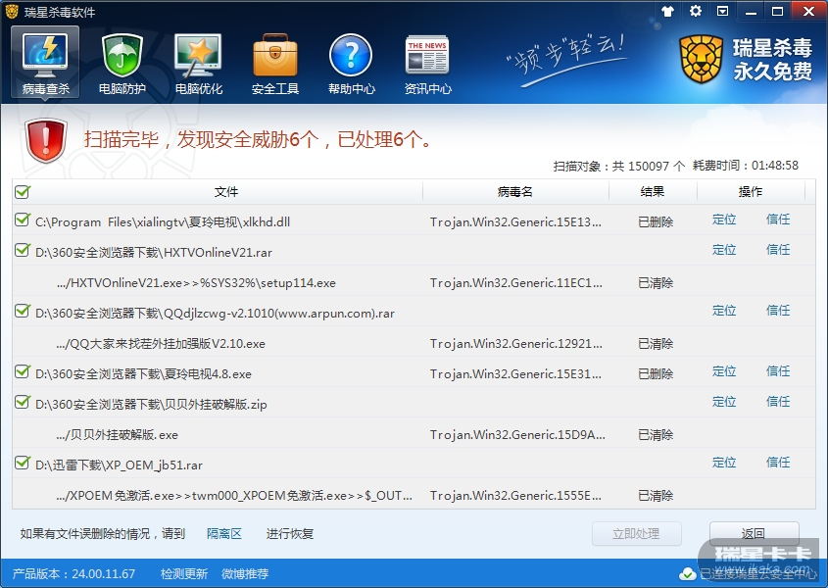The image size is (828, 588).
Task: Click virus name Trojan.Win32.Generic.15E31...
Action: pyautogui.click(x=515, y=373)
